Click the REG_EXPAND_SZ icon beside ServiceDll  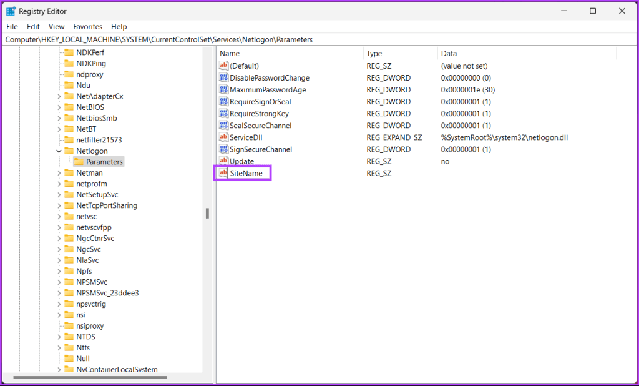[x=223, y=137]
